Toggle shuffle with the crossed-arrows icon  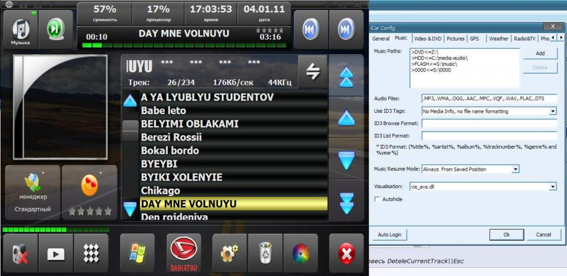pos(312,72)
